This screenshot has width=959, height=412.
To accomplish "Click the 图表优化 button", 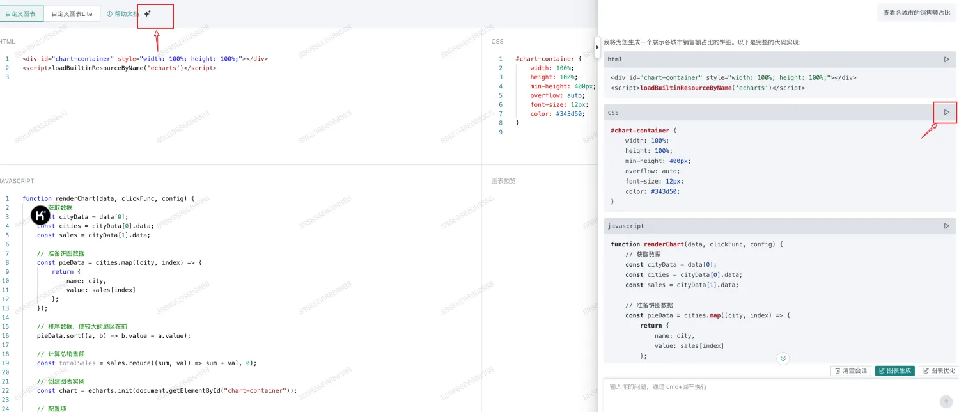I will click(x=939, y=370).
